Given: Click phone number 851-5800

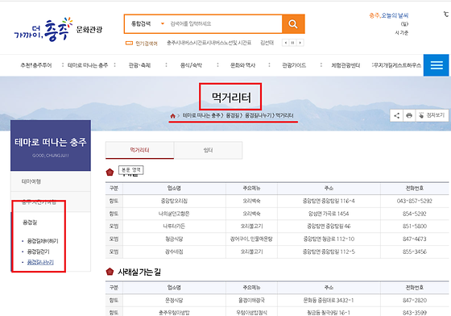Looking at the screenshot, I should point(415,227).
